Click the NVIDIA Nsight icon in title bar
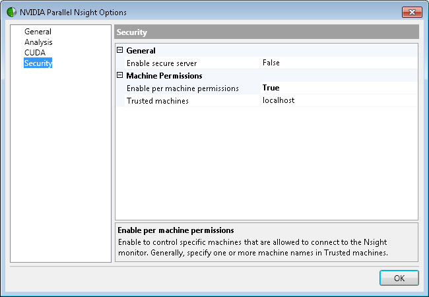429x297 pixels. (11, 13)
